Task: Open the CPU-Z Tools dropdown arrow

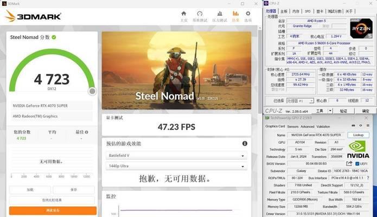Action: point(330,111)
